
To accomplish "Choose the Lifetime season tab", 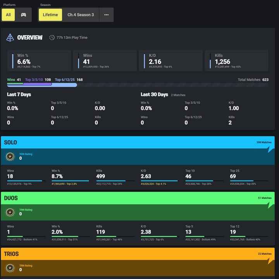I will [50, 15].
